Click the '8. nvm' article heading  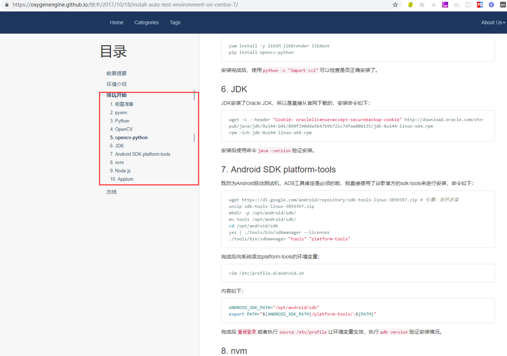coord(234,351)
